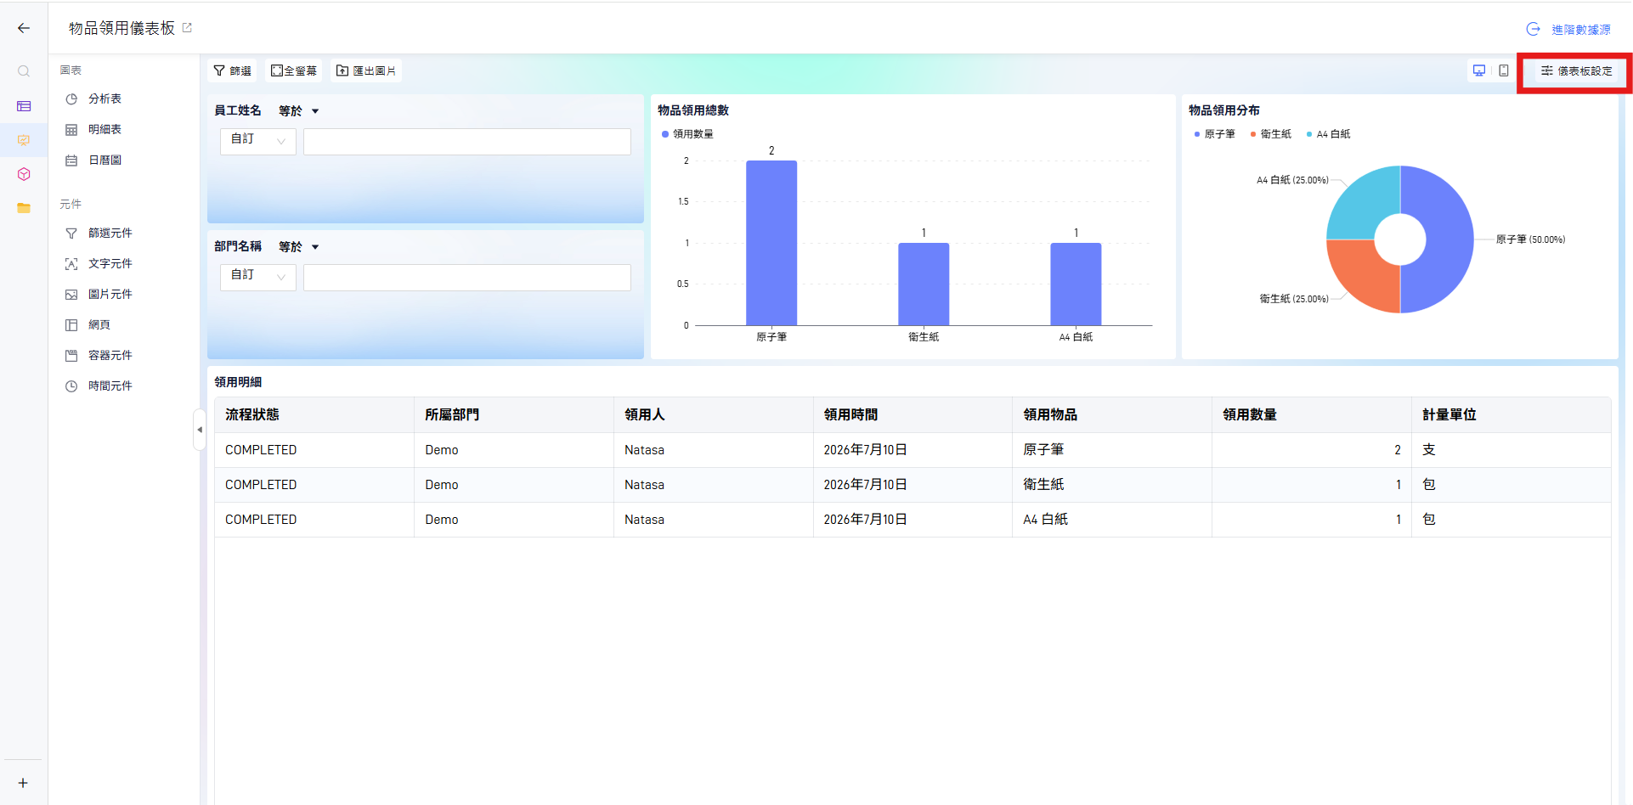
Task: Click the 計量單位 column header
Action: pos(1512,415)
